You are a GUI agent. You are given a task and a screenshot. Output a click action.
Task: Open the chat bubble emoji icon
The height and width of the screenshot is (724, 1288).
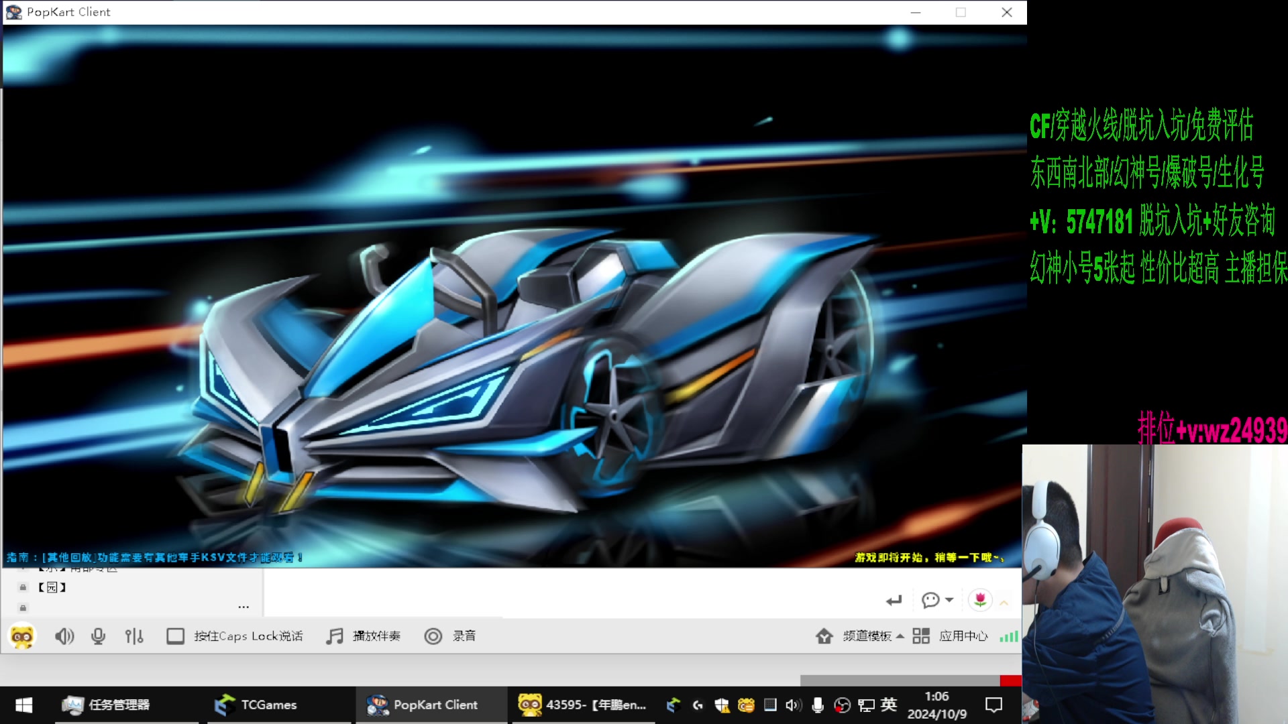coord(930,600)
